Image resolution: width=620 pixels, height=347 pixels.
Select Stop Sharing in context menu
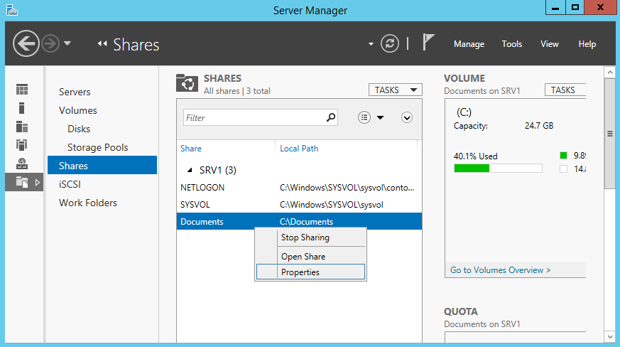click(305, 237)
